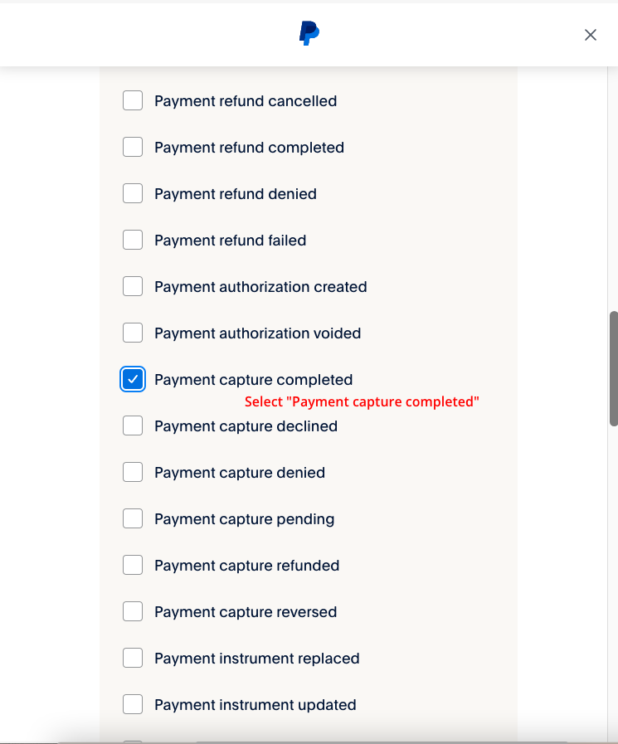The image size is (618, 744).
Task: Check the Payment capture refunded box
Action: tap(133, 566)
